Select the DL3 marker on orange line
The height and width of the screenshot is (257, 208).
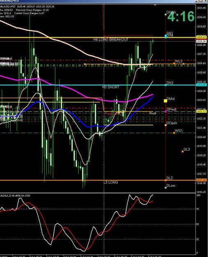[165, 180]
